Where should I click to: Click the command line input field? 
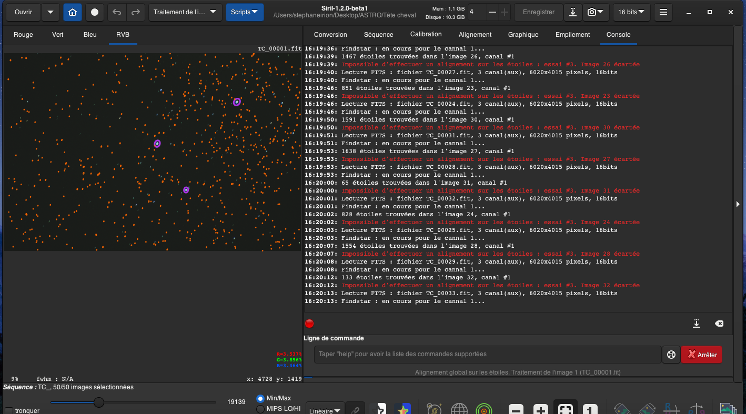[x=488, y=355]
